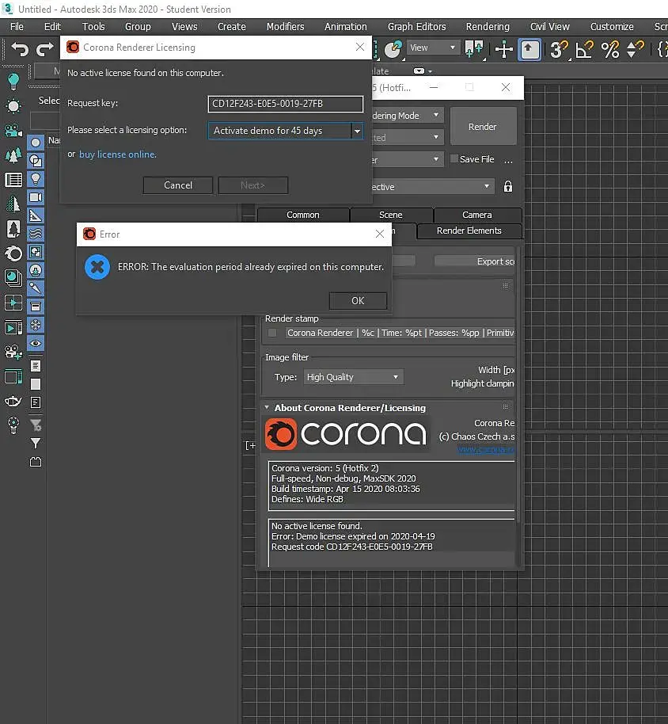Toggle the 3D Snaps tool
This screenshot has width=668, height=724.
tap(560, 50)
